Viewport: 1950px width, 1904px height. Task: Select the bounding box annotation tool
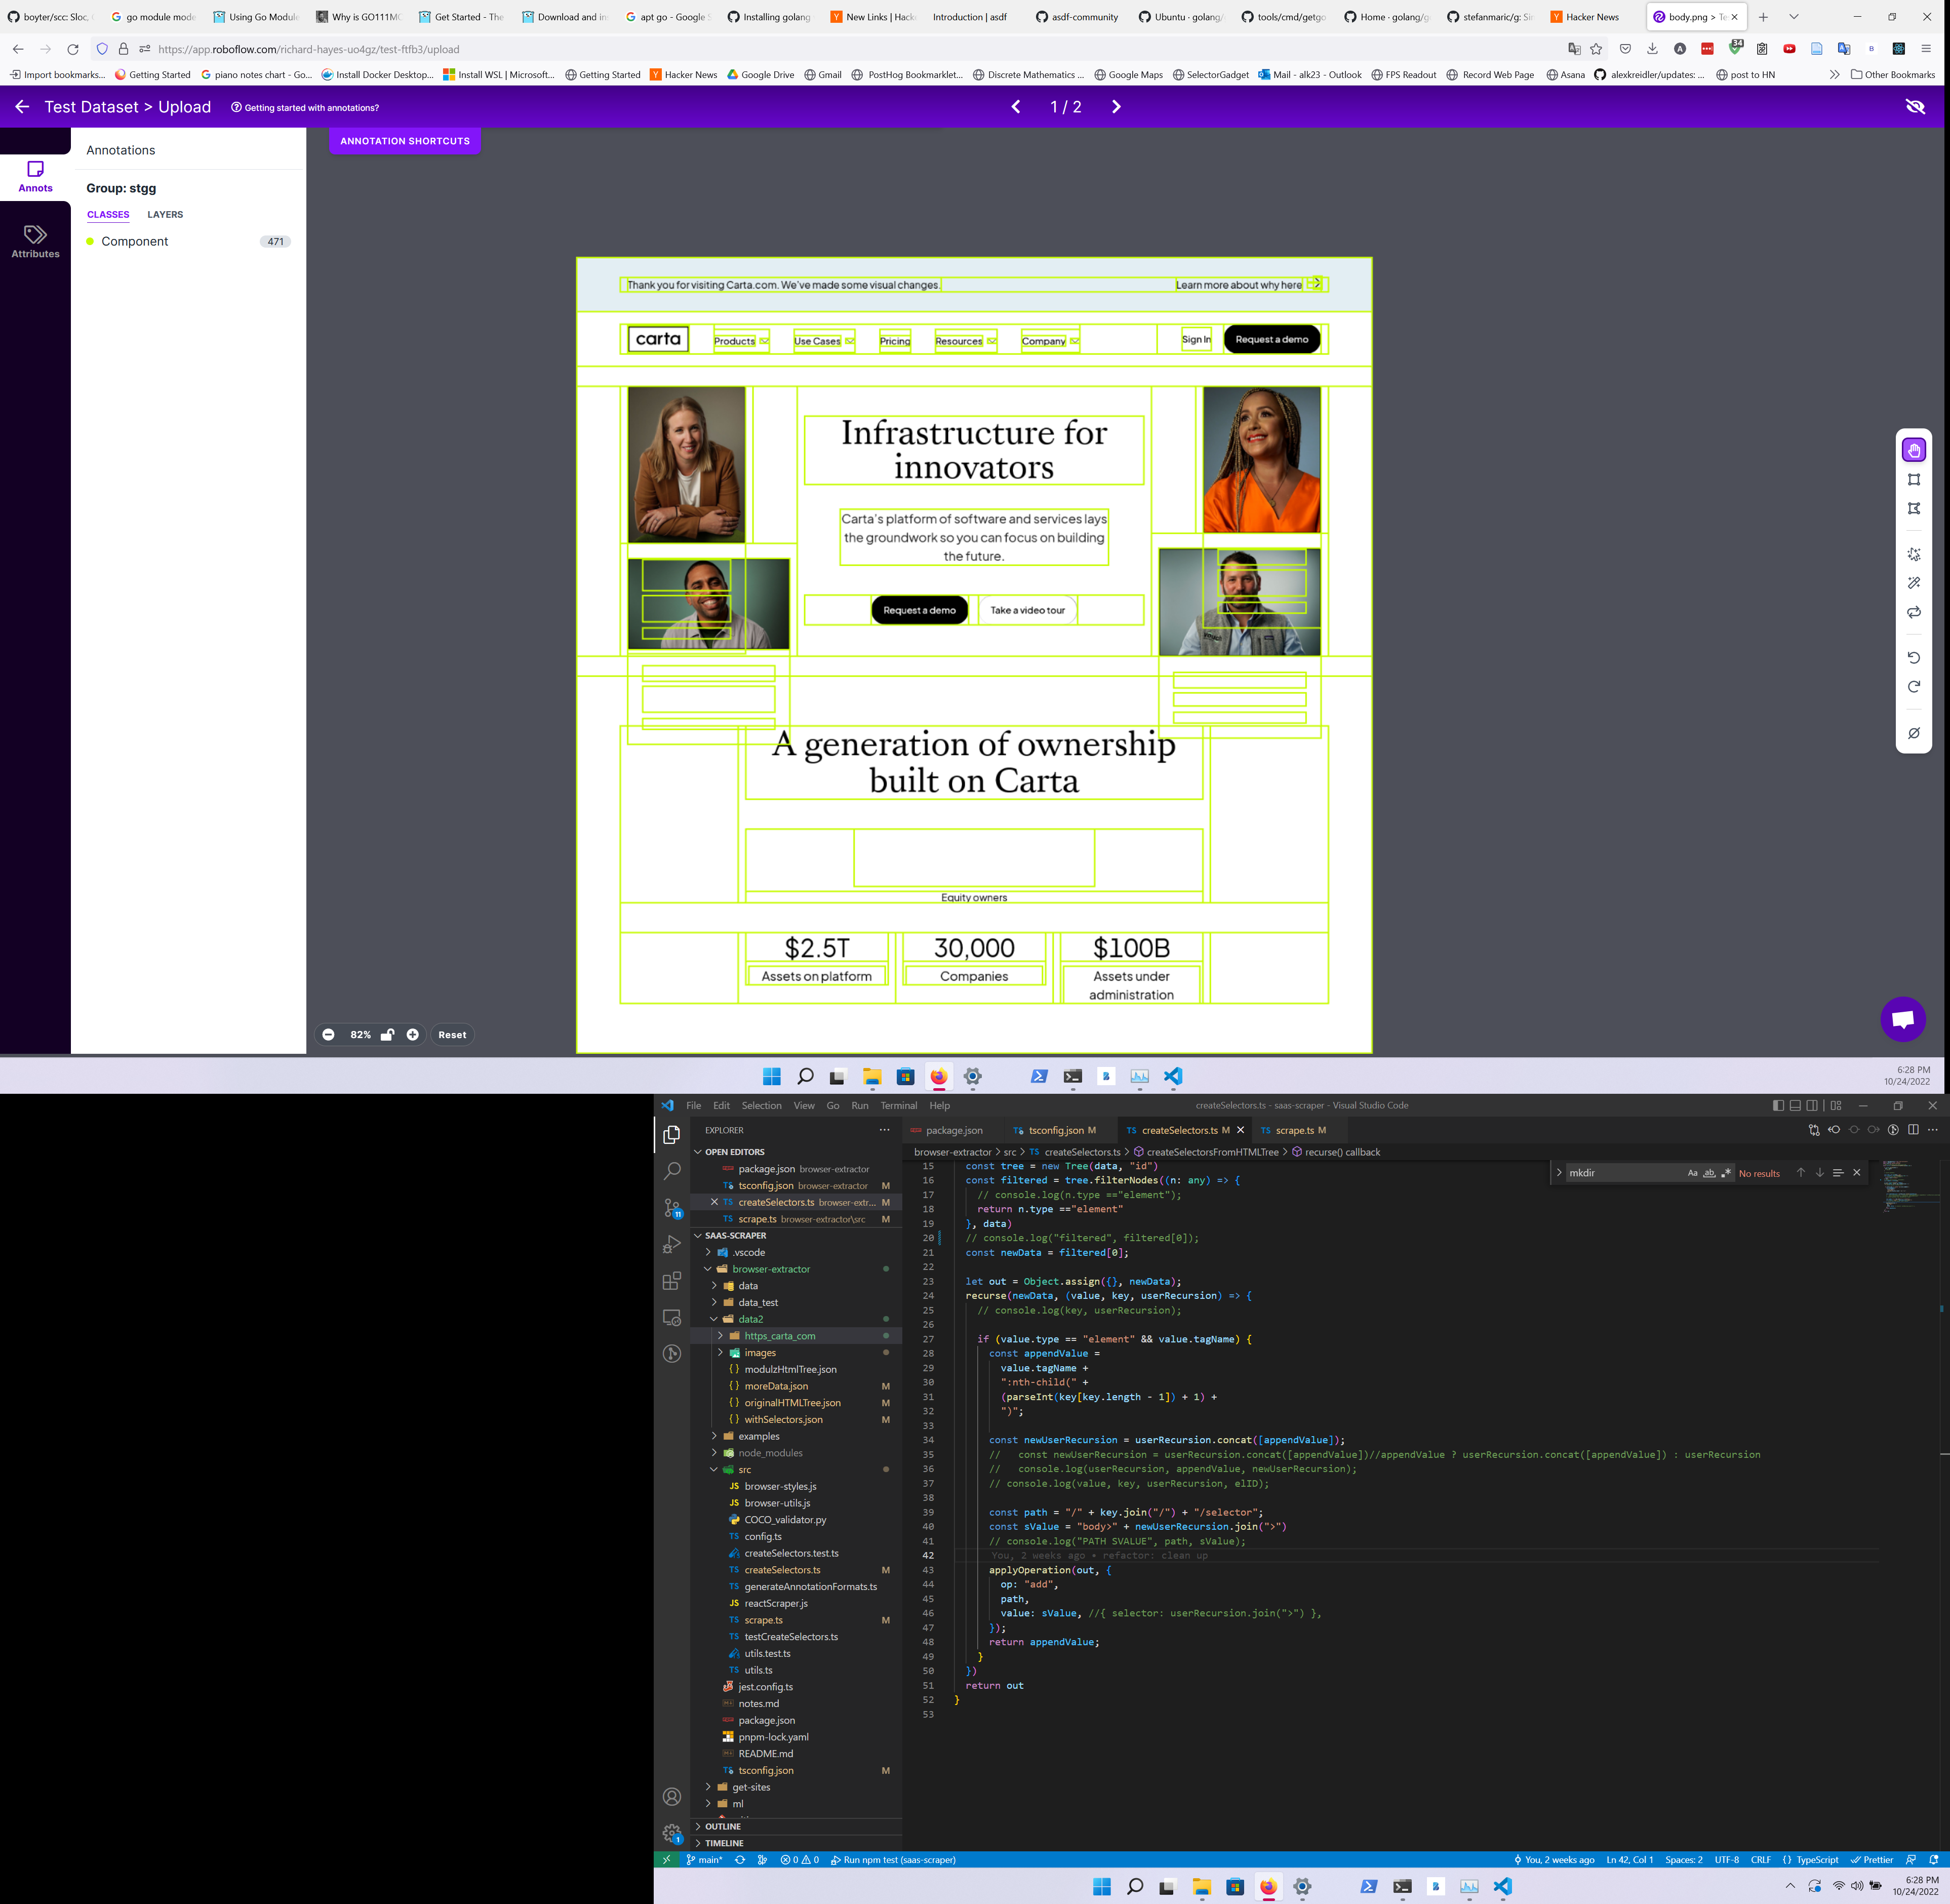(x=1914, y=480)
